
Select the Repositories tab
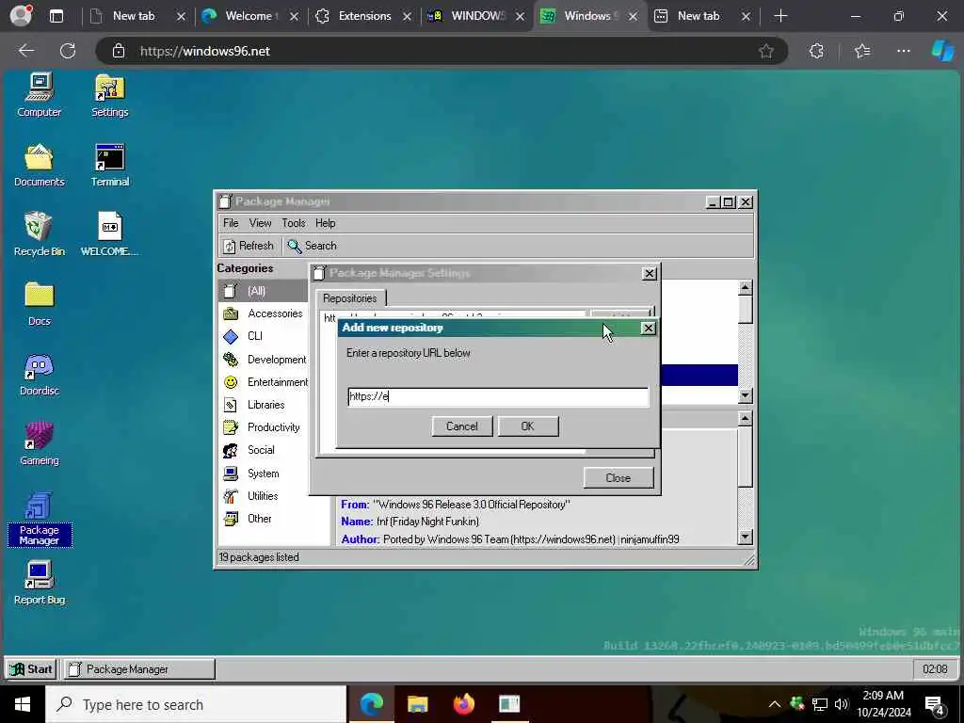click(x=350, y=298)
